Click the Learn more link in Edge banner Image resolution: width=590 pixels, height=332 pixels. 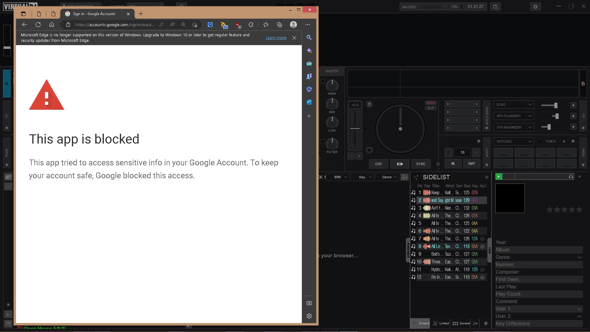tap(276, 38)
